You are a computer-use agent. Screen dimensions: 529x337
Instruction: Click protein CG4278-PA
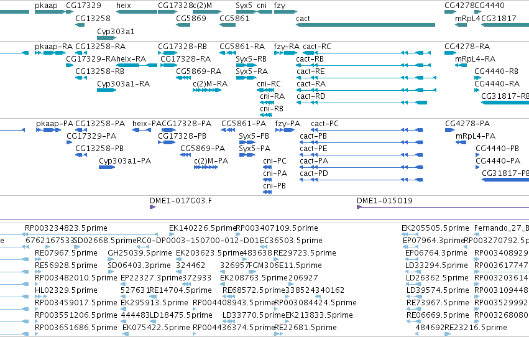click(x=449, y=130)
